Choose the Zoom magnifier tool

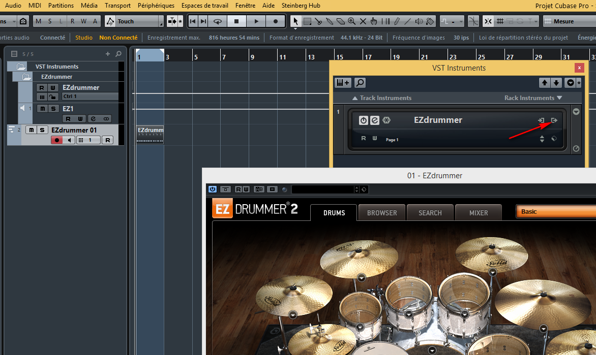click(351, 21)
